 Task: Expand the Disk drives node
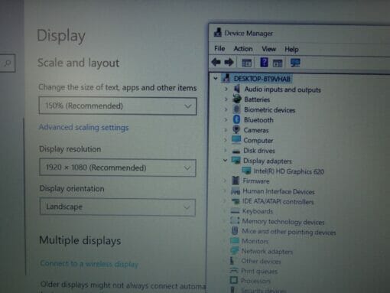226,151
